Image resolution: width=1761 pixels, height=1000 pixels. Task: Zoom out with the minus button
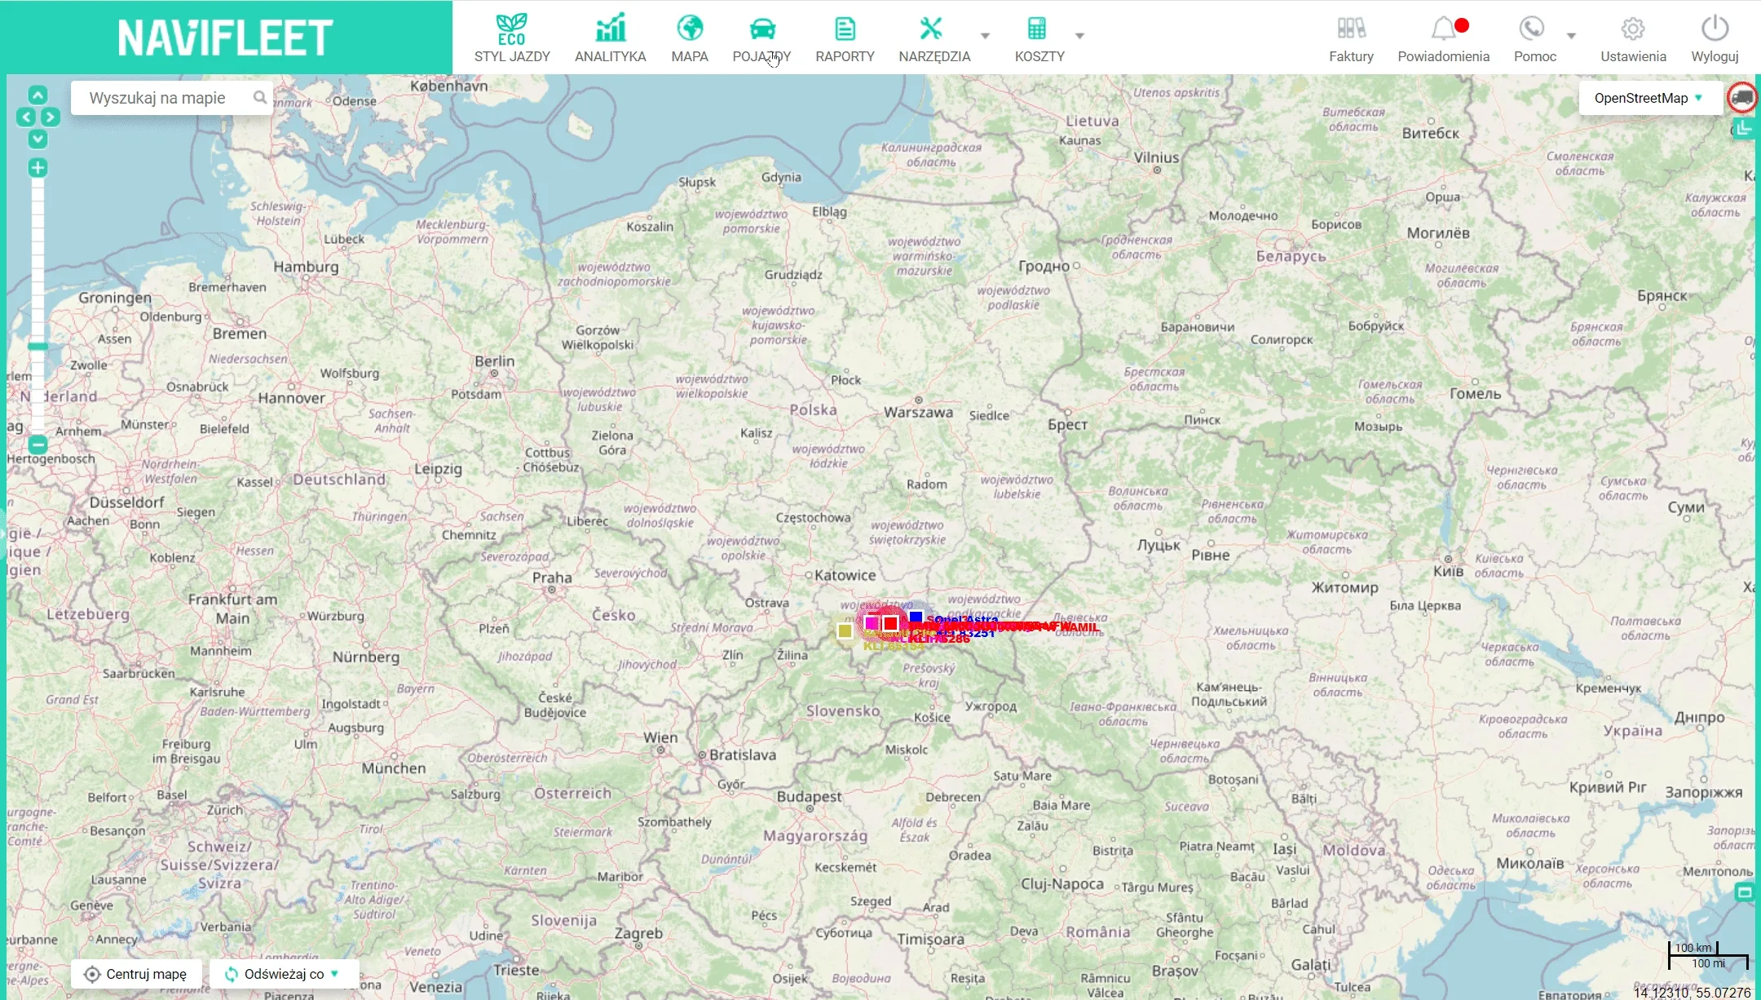pos(38,445)
